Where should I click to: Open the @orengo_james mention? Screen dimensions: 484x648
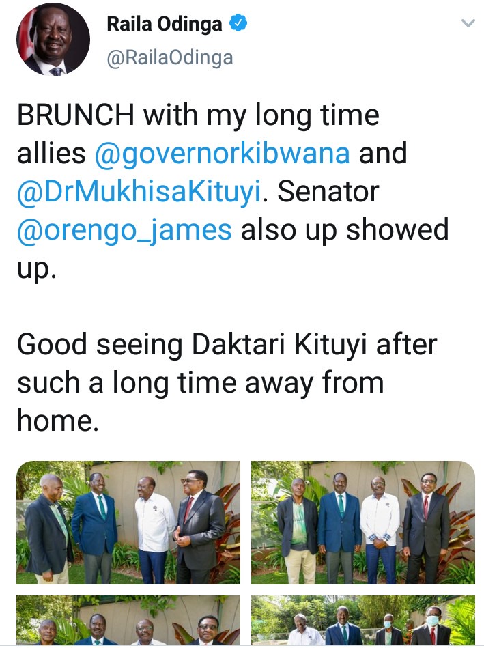tap(124, 230)
